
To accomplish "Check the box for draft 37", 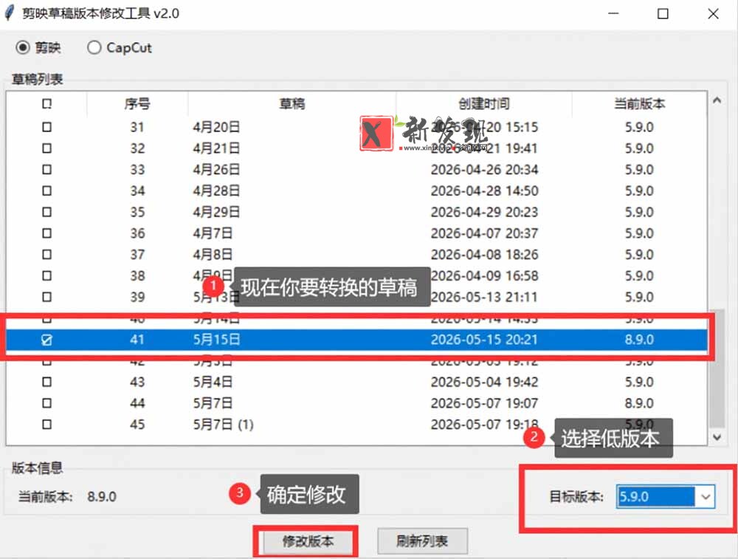I will [x=46, y=254].
